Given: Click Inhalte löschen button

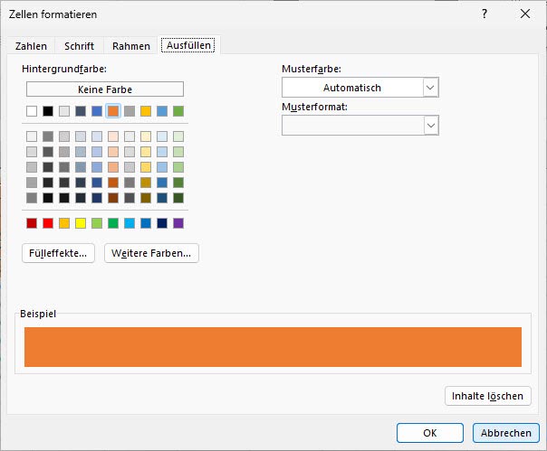Looking at the screenshot, I should [488, 396].
